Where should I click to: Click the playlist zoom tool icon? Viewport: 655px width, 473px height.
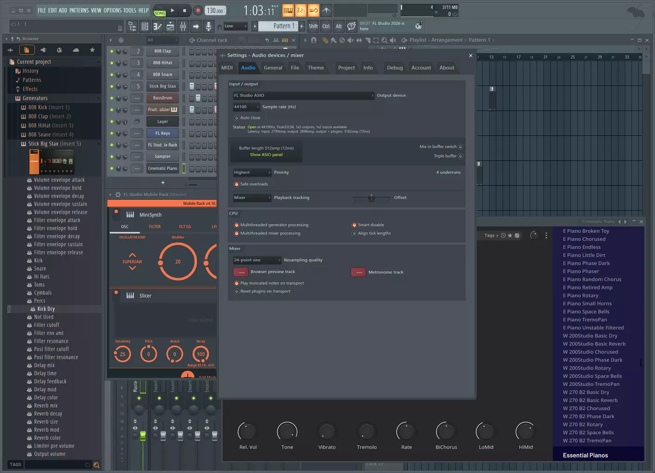(x=384, y=40)
